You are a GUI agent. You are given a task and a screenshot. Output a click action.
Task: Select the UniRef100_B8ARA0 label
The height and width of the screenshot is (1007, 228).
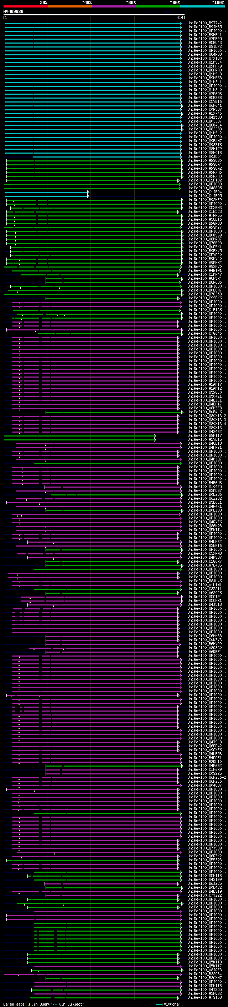coord(204,70)
